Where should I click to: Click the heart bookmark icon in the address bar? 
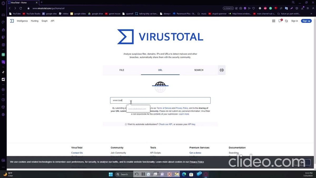pyautogui.click(x=253, y=8)
